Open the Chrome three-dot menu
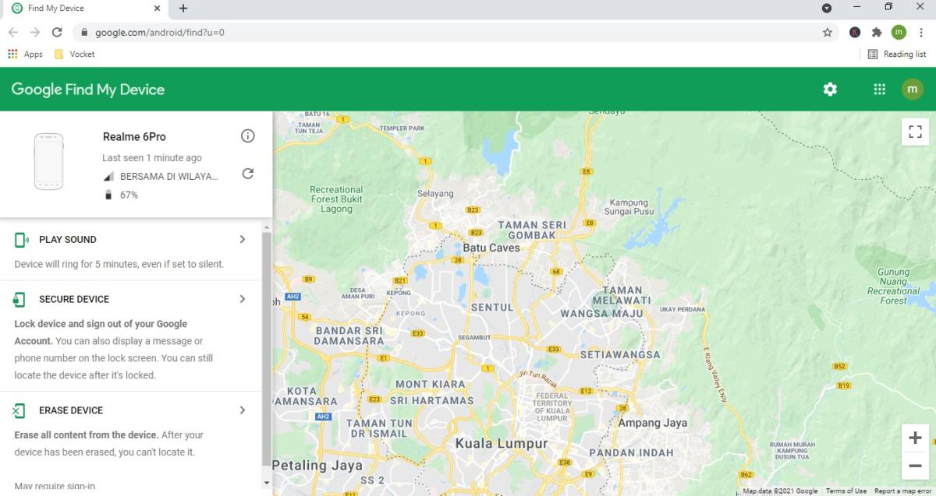936x496 pixels. 921,33
